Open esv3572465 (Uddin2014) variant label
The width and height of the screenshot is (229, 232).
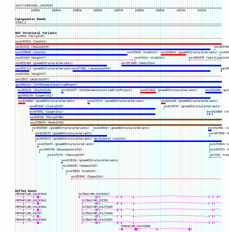pyautogui.click(x=138, y=63)
